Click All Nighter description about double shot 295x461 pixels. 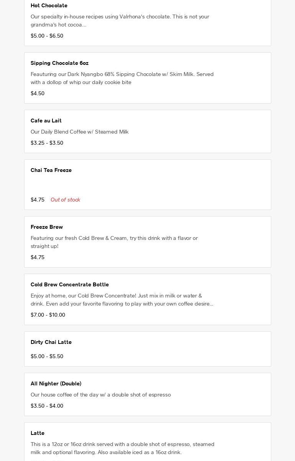coord(101,395)
